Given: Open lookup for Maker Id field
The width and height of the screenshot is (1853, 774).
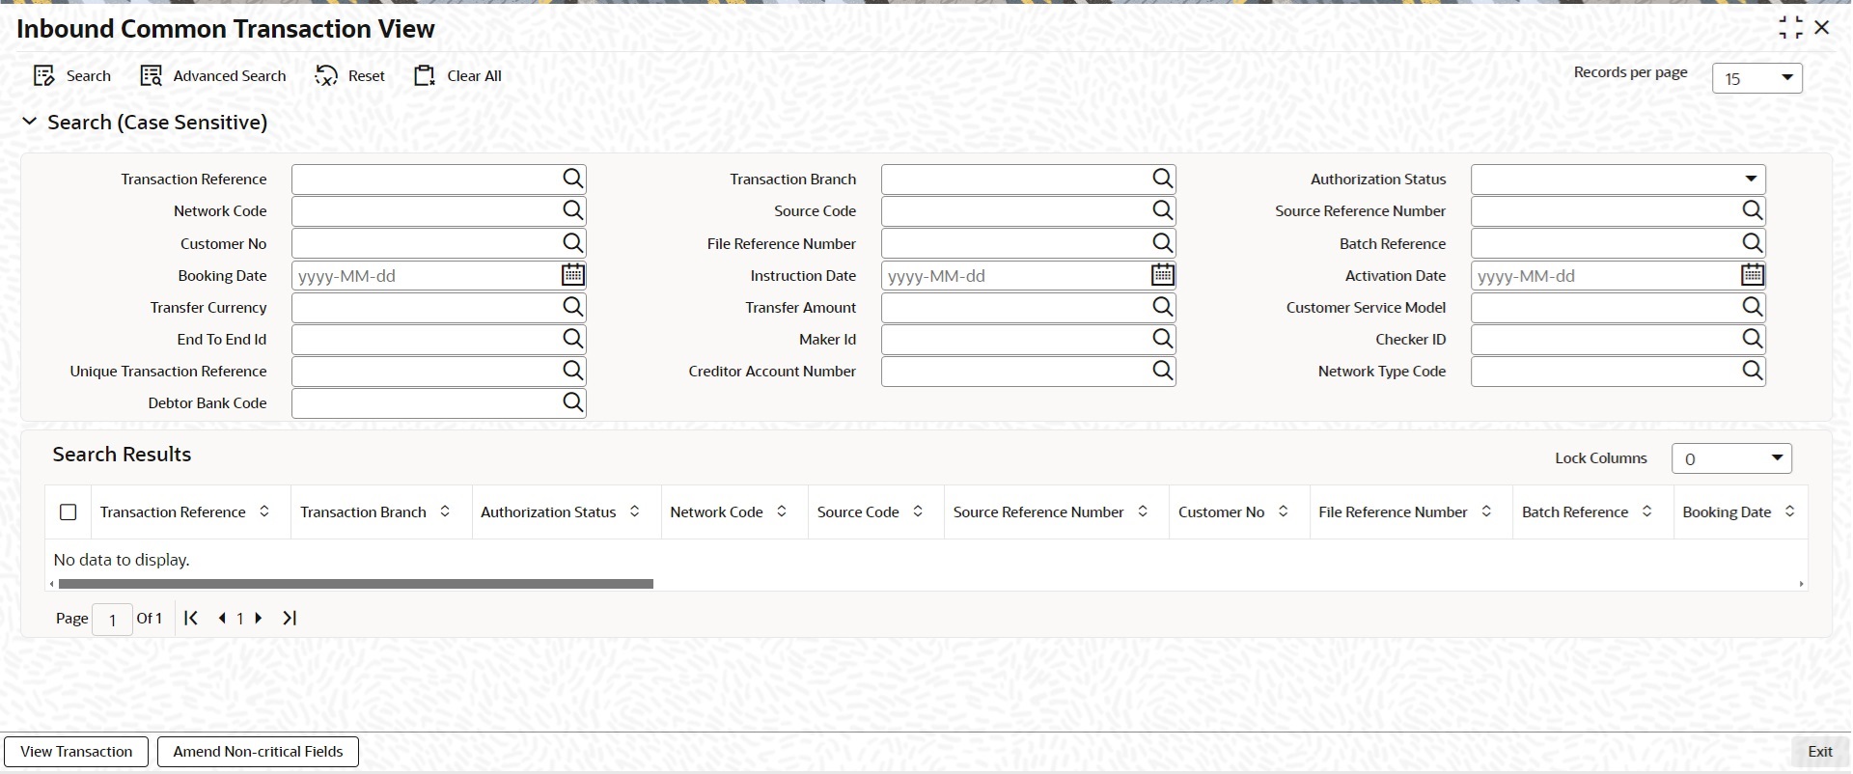Looking at the screenshot, I should point(1163,339).
